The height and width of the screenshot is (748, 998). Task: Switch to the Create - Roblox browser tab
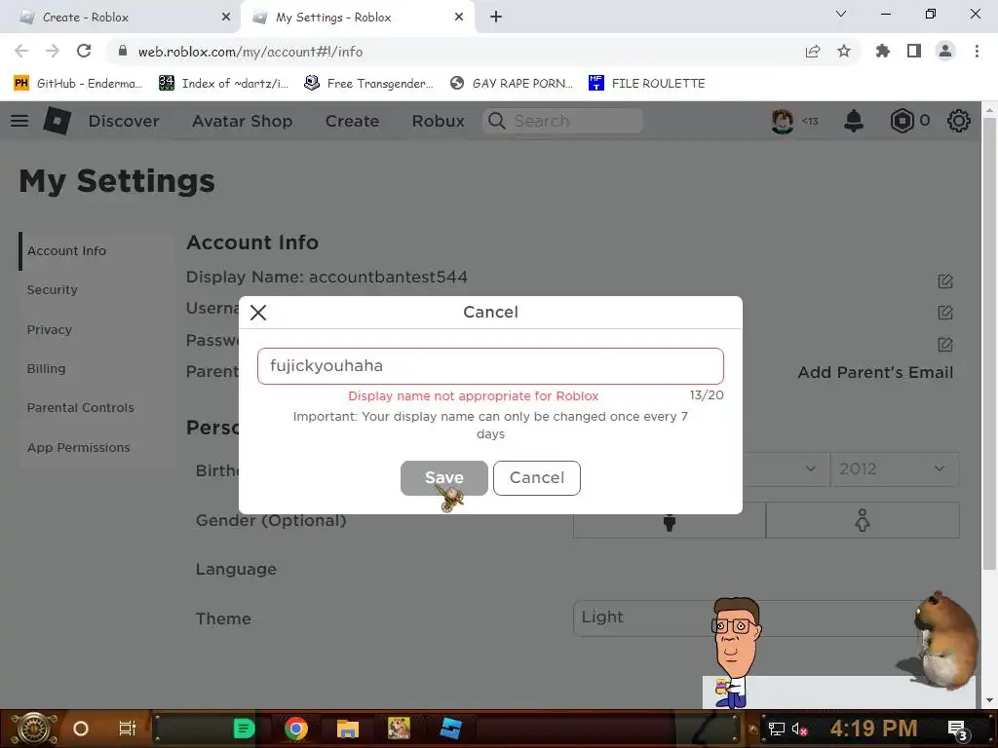coord(121,18)
